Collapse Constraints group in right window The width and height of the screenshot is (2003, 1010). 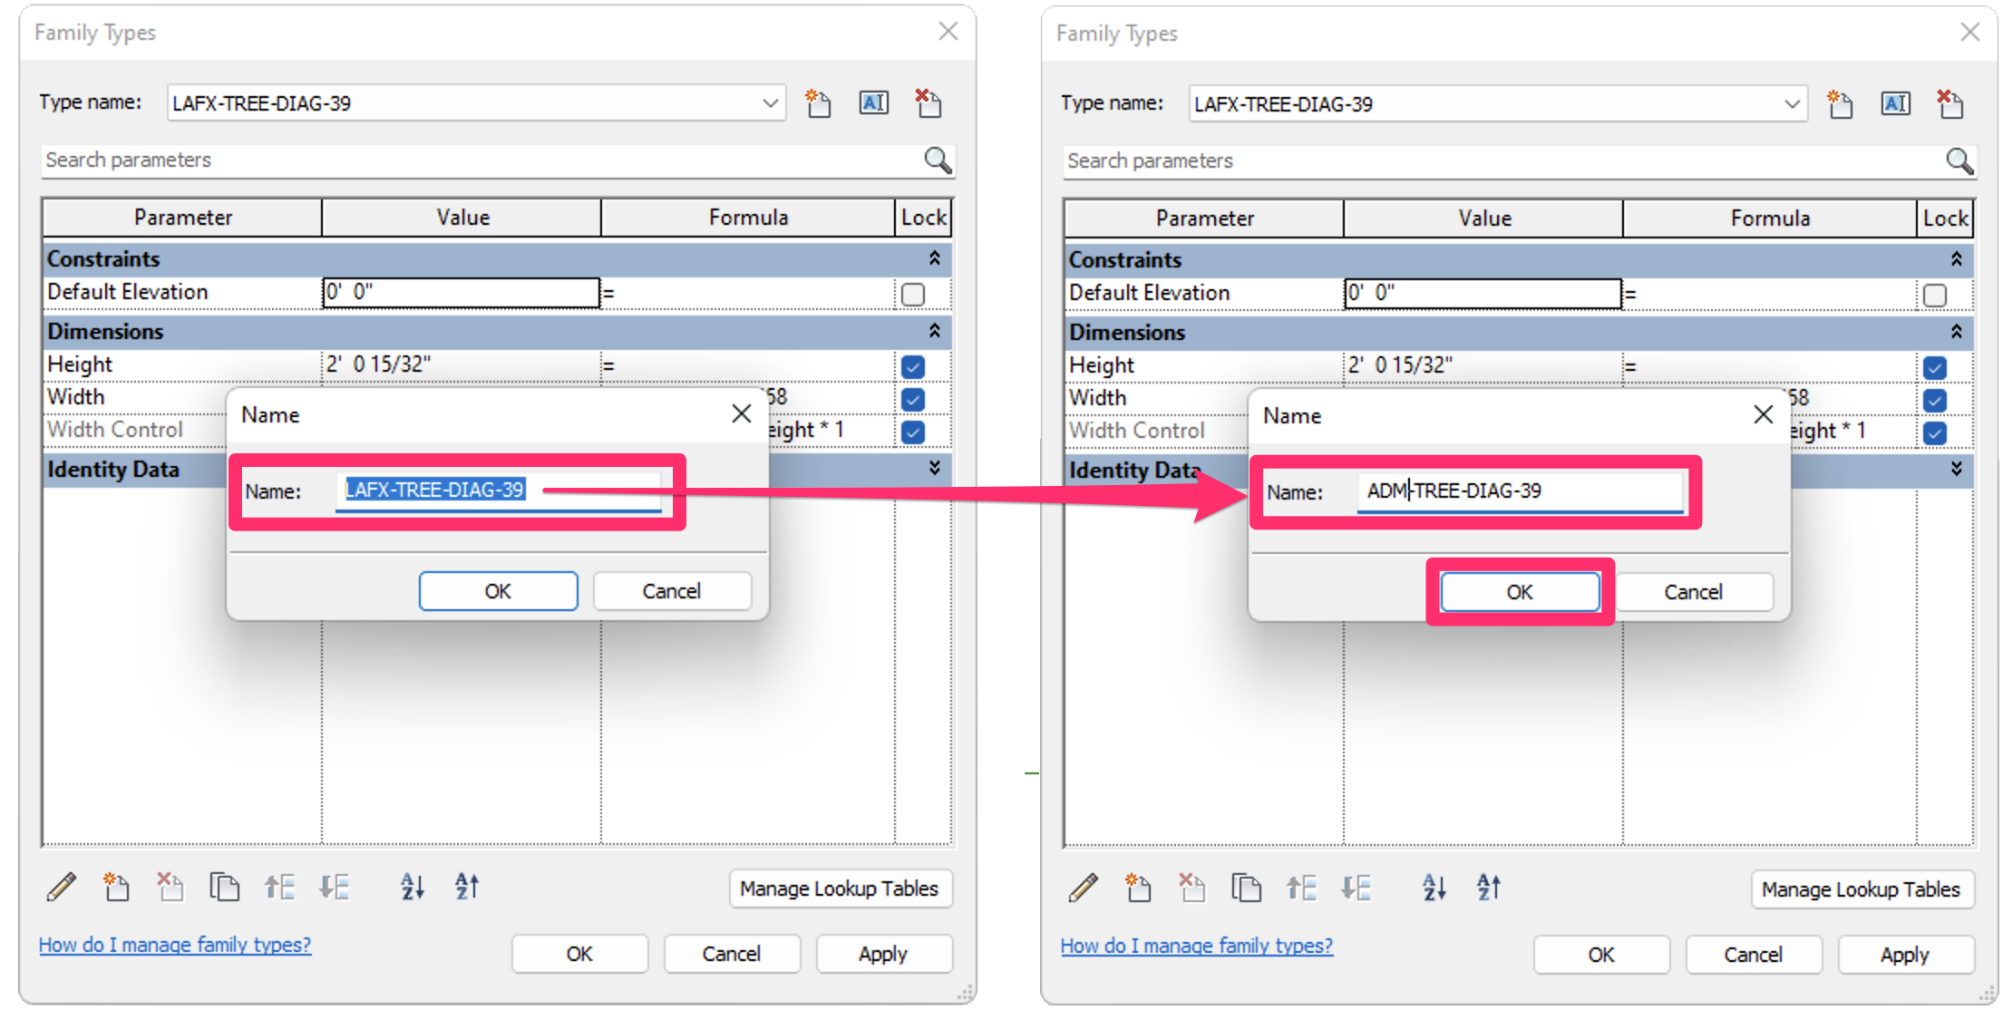(1956, 260)
